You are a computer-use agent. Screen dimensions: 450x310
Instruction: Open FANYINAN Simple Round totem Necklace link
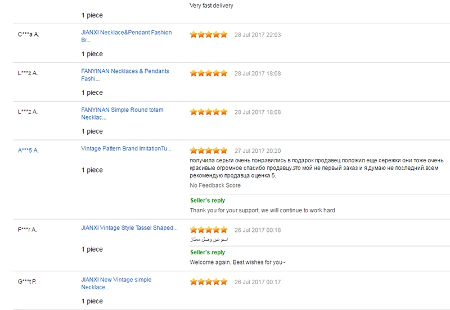point(122,113)
